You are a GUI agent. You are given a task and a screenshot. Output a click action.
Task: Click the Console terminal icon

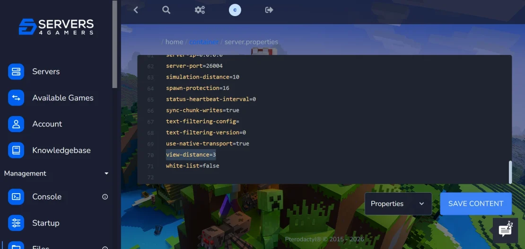click(x=16, y=197)
